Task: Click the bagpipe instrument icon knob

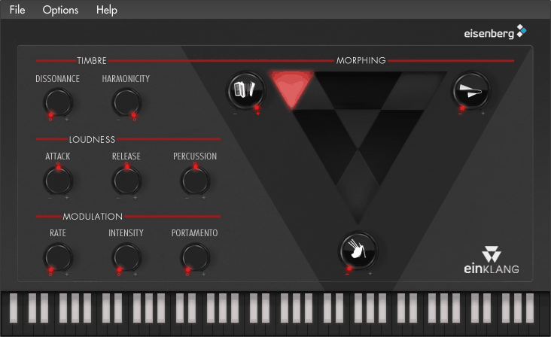Action: 358,250
